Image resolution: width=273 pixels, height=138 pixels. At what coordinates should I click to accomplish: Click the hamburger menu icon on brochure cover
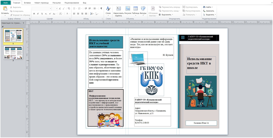[183, 37]
